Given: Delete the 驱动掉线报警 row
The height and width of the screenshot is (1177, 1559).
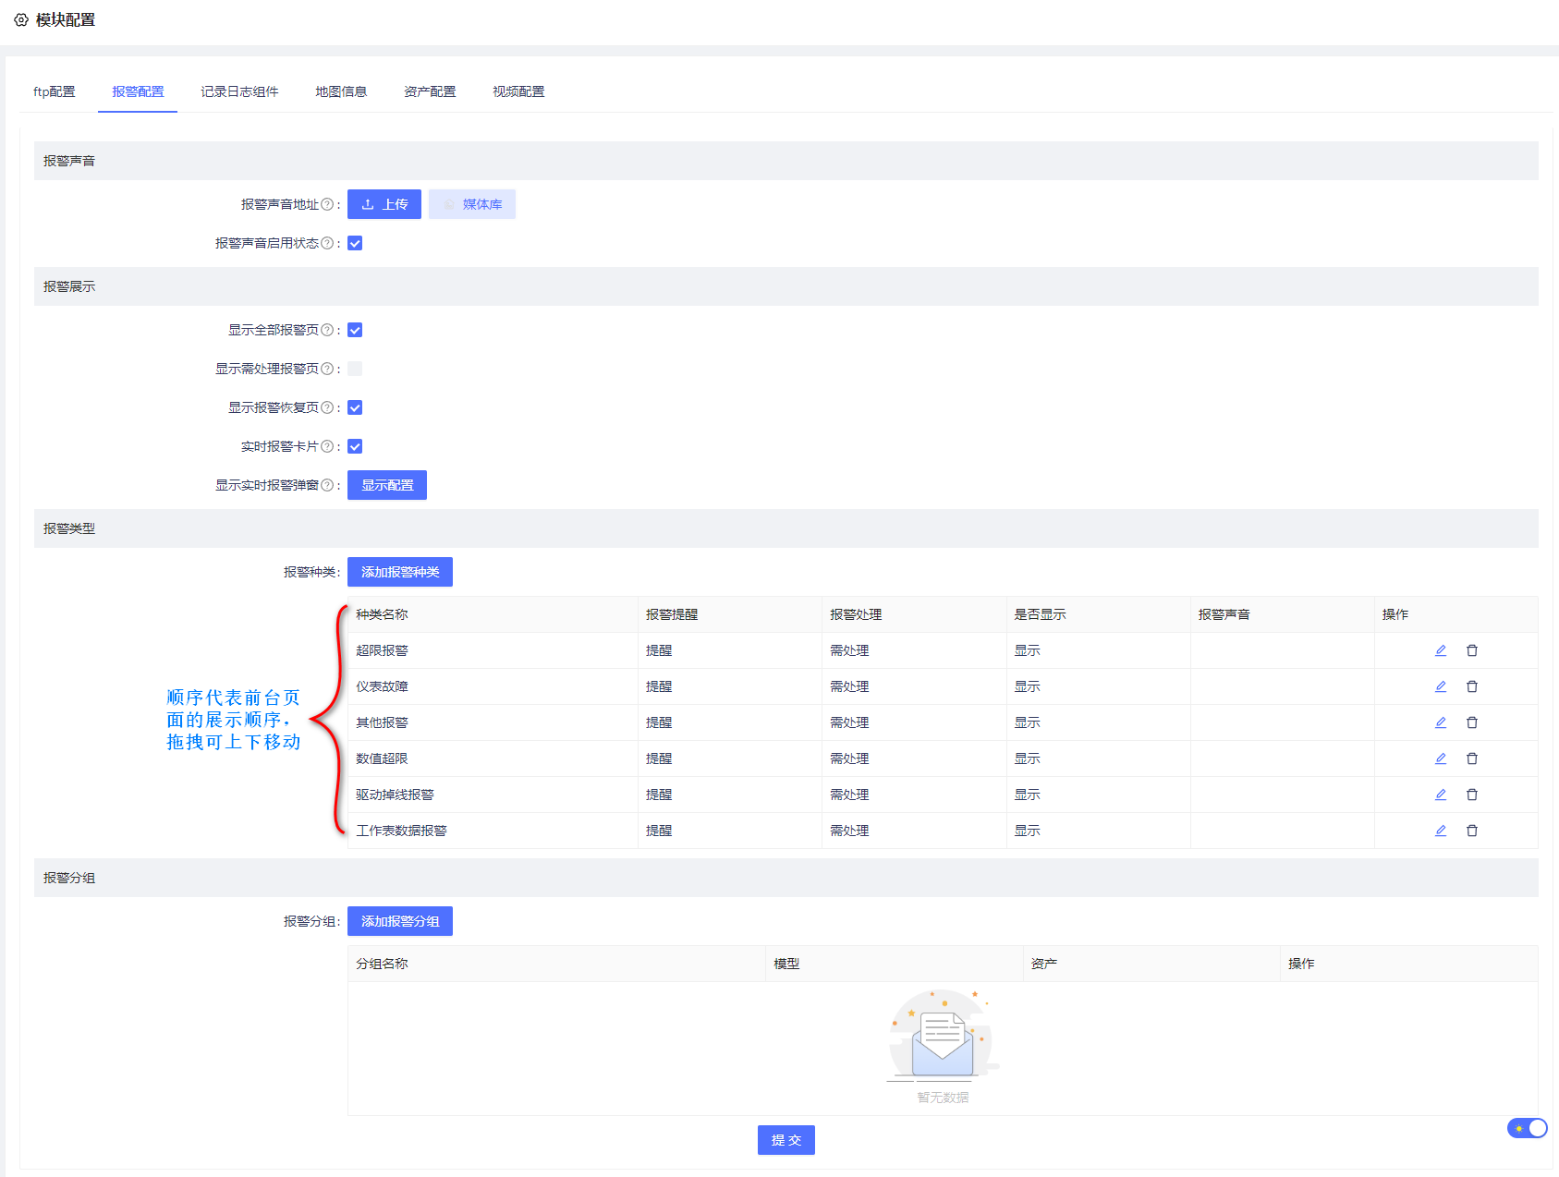Looking at the screenshot, I should (x=1472, y=795).
